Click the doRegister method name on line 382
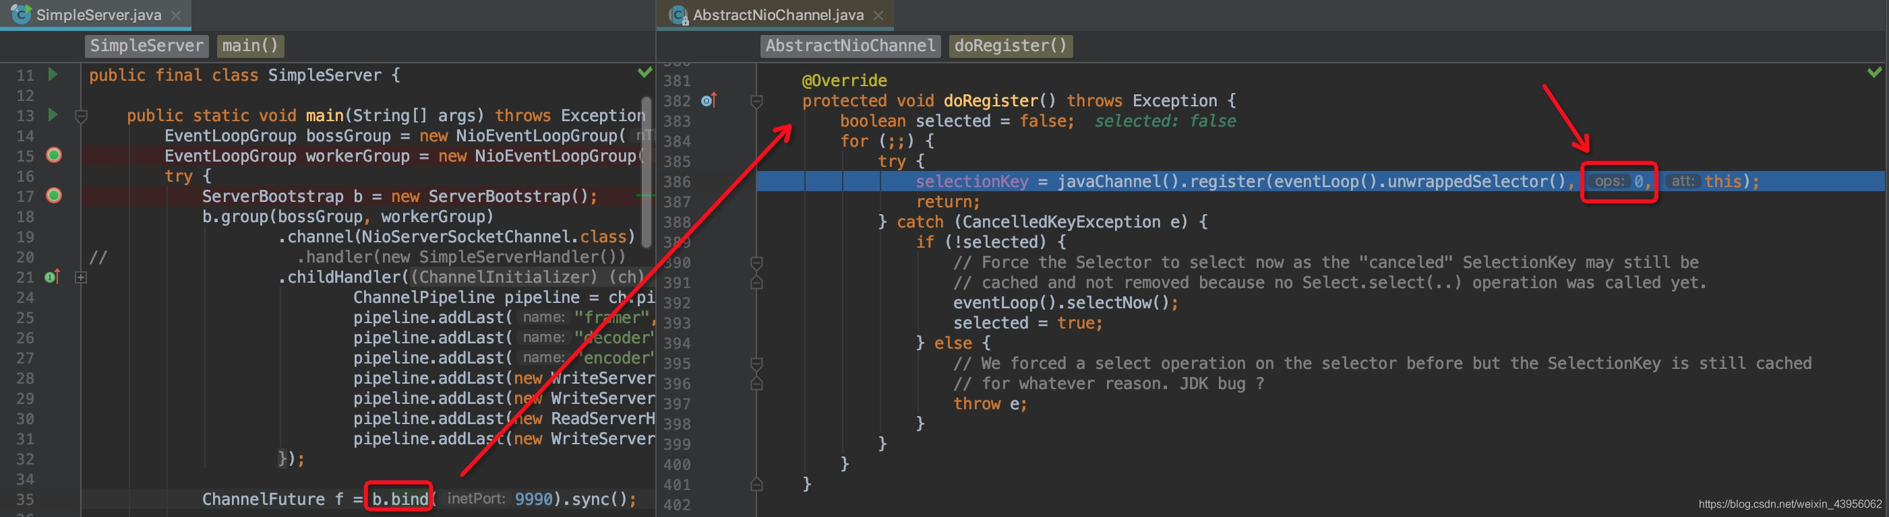 tap(991, 100)
